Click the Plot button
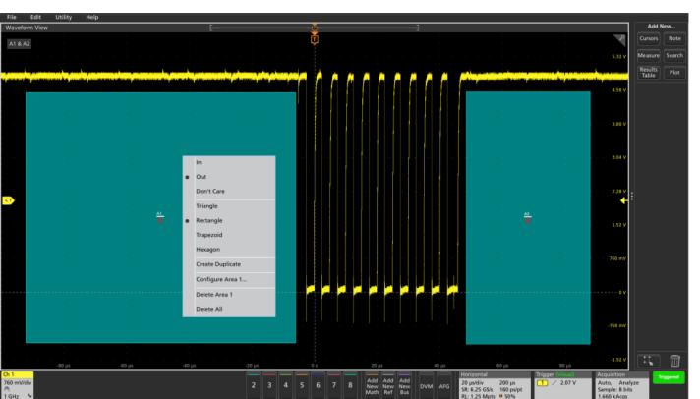Image resolution: width=700 pixels, height=399 pixels. click(x=674, y=73)
